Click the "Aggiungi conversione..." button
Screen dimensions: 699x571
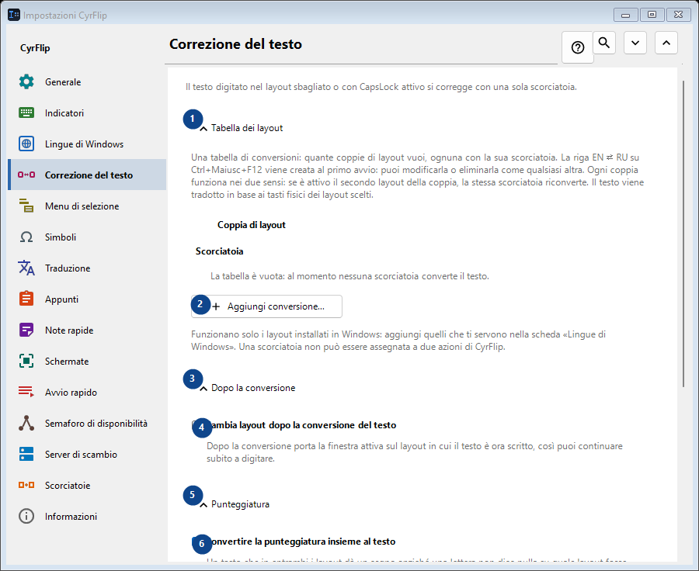coord(266,306)
